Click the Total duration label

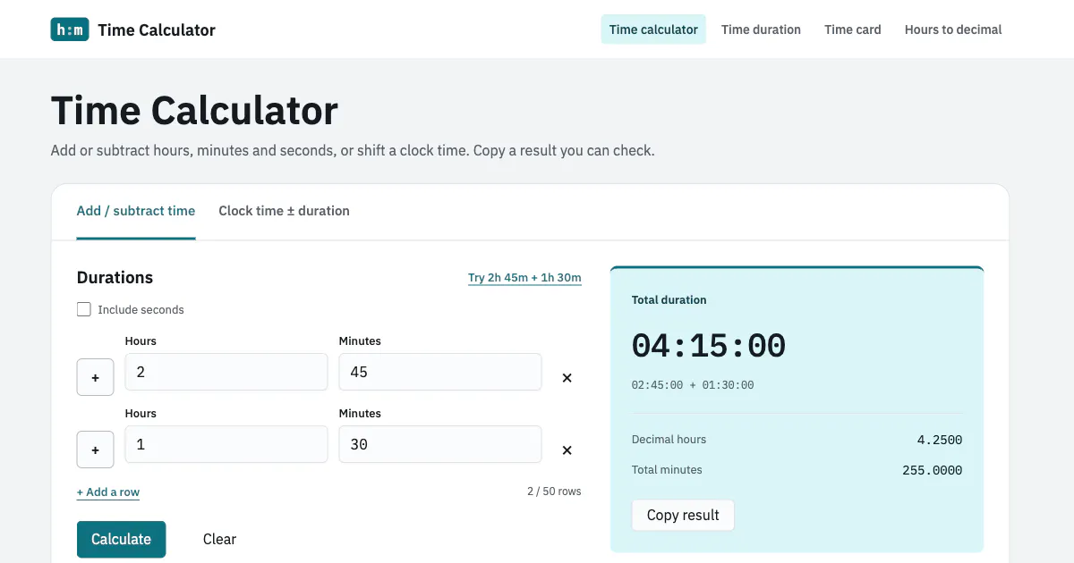tap(669, 300)
